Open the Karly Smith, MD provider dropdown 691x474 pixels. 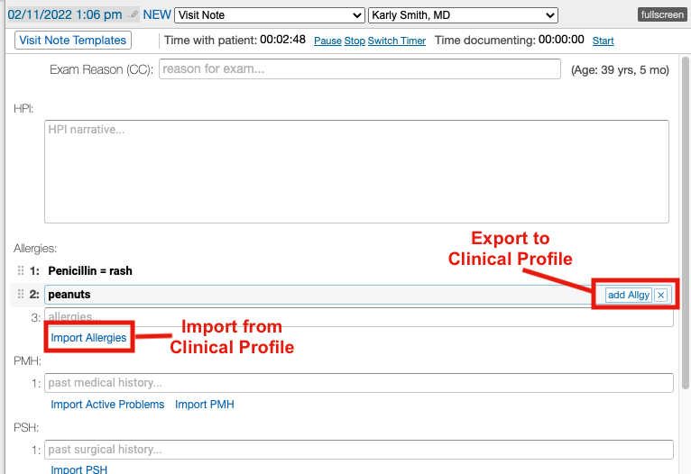click(x=463, y=15)
